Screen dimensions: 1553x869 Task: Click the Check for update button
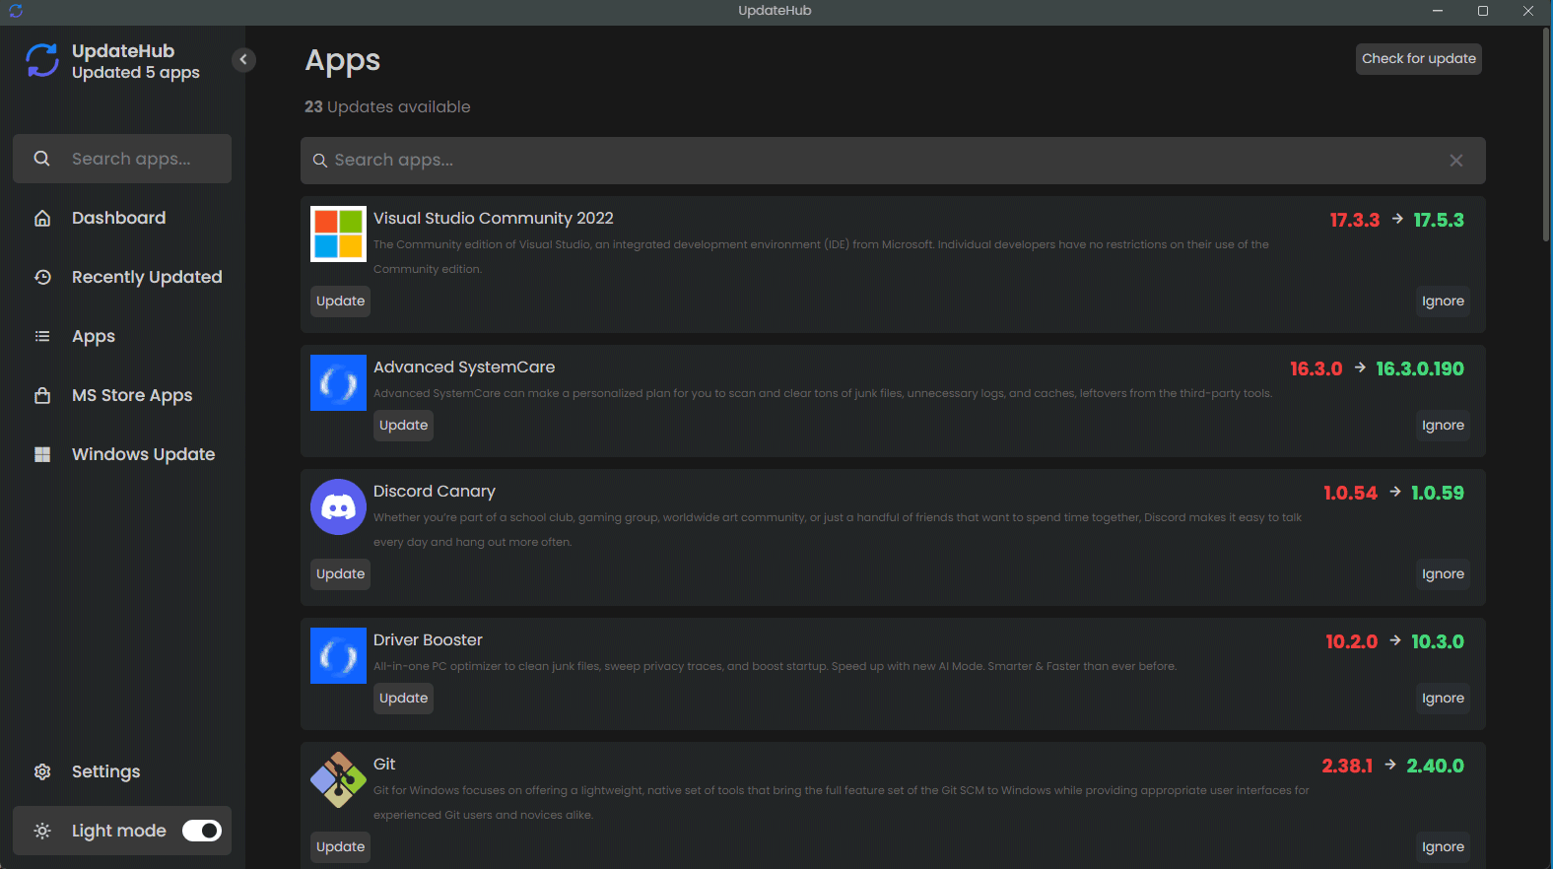[x=1419, y=59]
